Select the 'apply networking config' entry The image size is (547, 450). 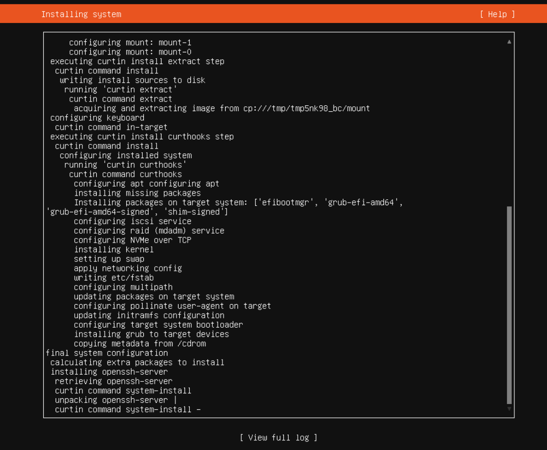pos(121,268)
